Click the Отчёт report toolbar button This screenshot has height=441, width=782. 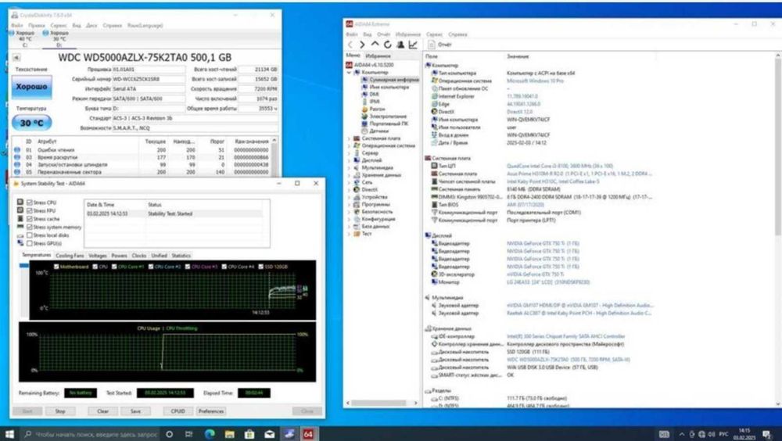point(439,45)
